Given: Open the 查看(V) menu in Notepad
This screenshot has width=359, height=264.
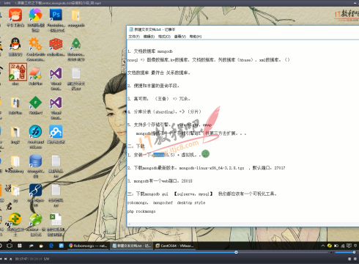Looking at the screenshot, I should (x=179, y=37).
